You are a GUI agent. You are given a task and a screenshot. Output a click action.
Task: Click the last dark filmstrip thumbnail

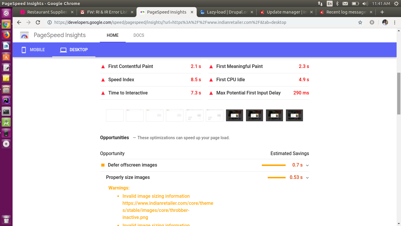(x=294, y=115)
